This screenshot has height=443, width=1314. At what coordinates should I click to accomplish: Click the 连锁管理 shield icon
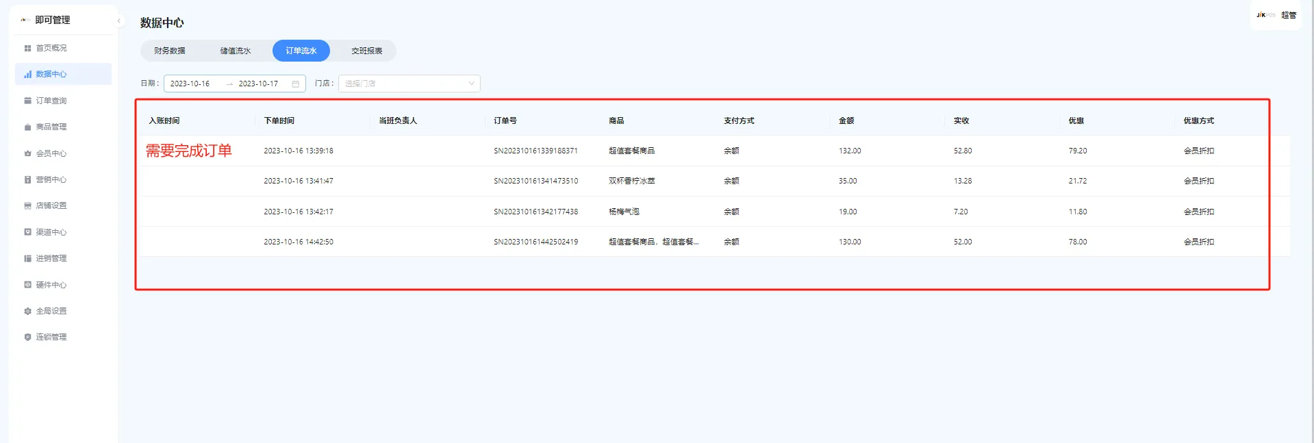coord(27,337)
